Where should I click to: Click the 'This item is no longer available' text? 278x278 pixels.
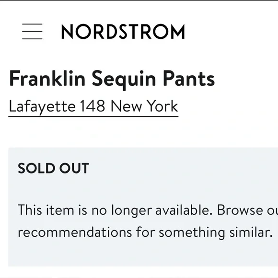115,210
